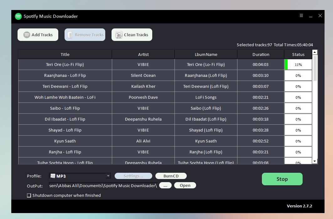Click the LbumName column header
The height and width of the screenshot is (219, 333).
point(206,54)
